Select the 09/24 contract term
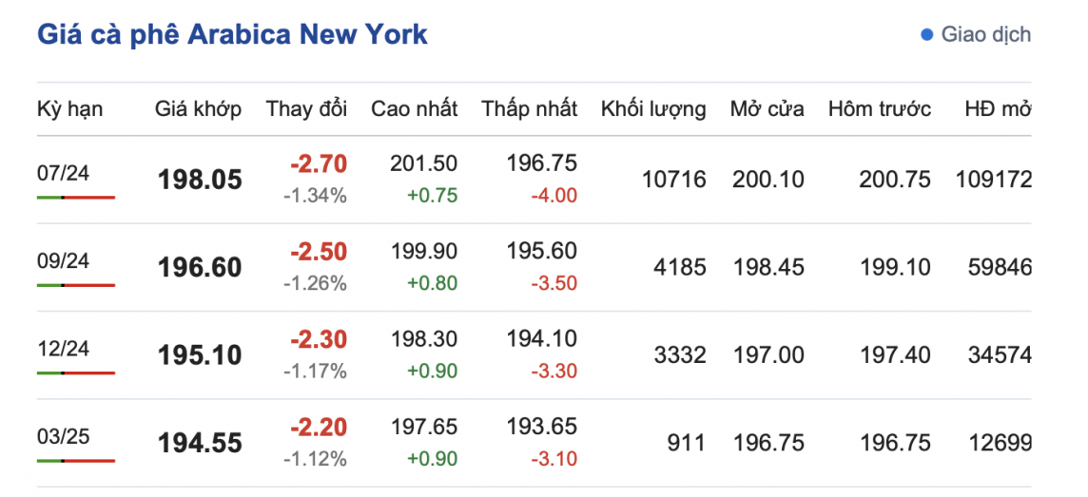This screenshot has height=497, width=1088. click(x=63, y=260)
